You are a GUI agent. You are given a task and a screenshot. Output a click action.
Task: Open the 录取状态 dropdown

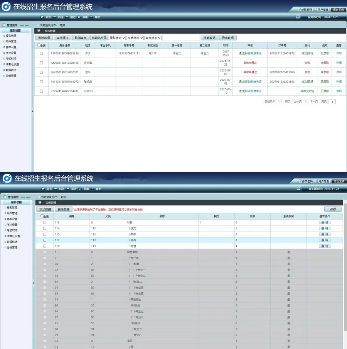[x=117, y=38]
